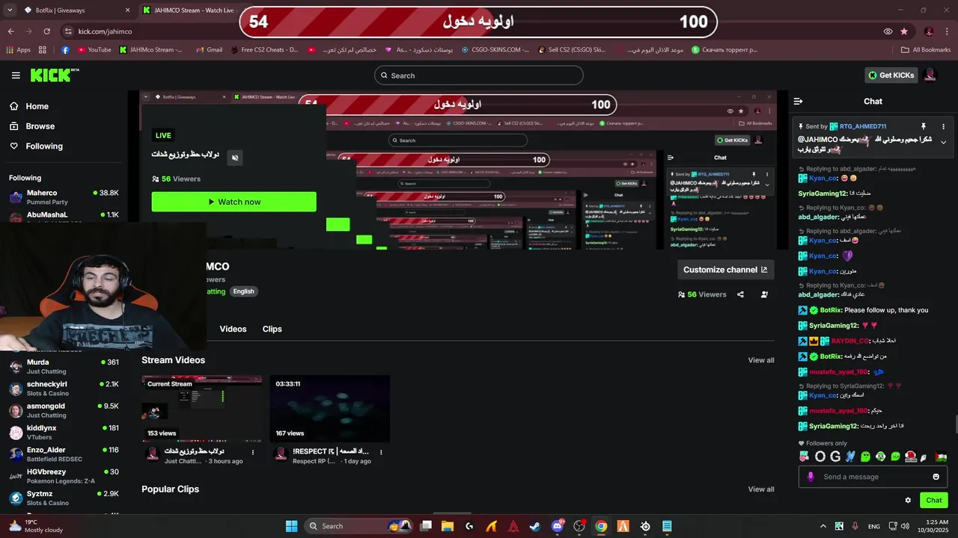The height and width of the screenshot is (538, 958).
Task: Click the Watch now button
Action: [234, 202]
